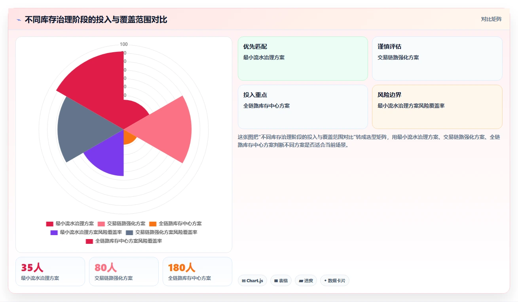Click the 35人 stat value
The width and height of the screenshot is (518, 302).
[32, 268]
